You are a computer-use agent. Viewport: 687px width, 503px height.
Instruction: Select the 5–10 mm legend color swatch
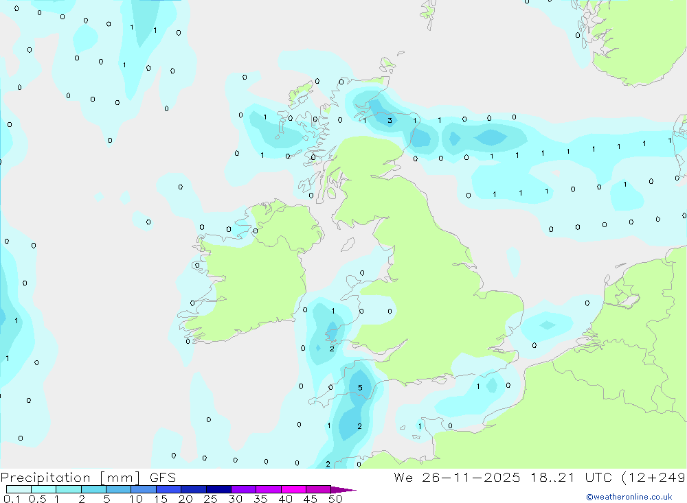(119, 489)
